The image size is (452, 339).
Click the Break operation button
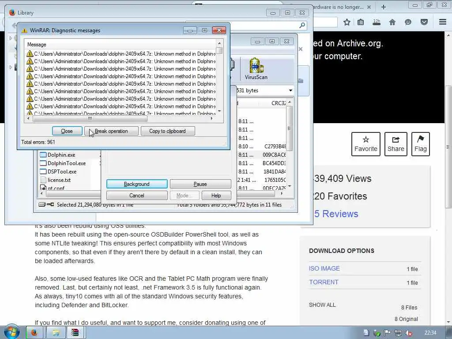coord(111,131)
